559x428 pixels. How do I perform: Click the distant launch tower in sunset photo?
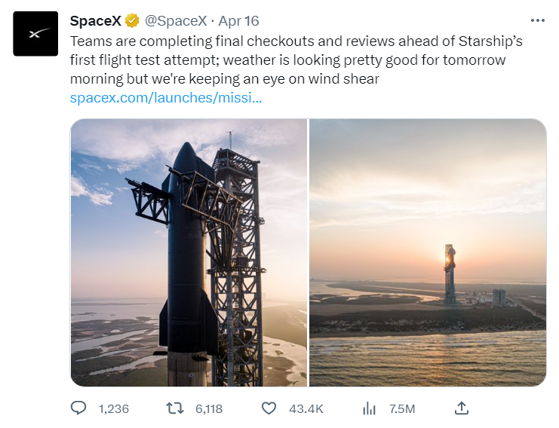[450, 273]
